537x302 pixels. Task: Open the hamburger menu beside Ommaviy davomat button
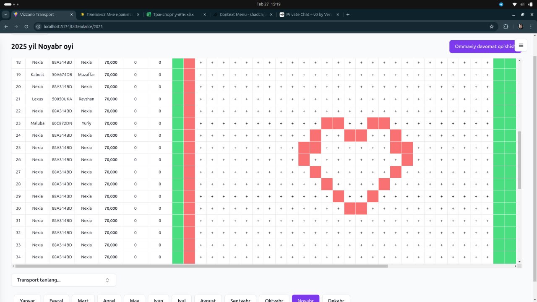(521, 45)
